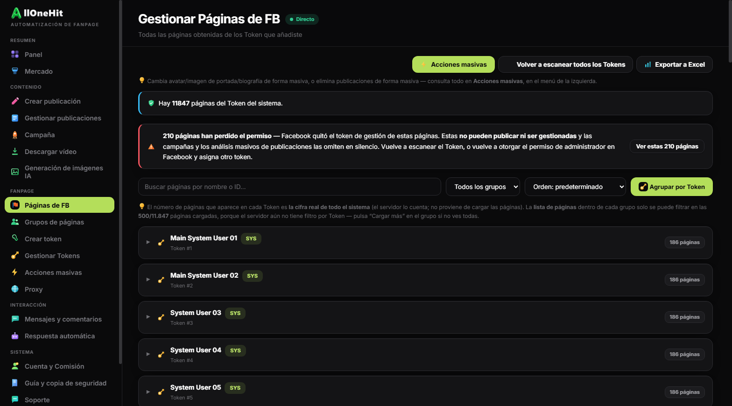The image size is (732, 406).
Task: Click the Crear publicación pencil icon
Action: pyautogui.click(x=15, y=101)
